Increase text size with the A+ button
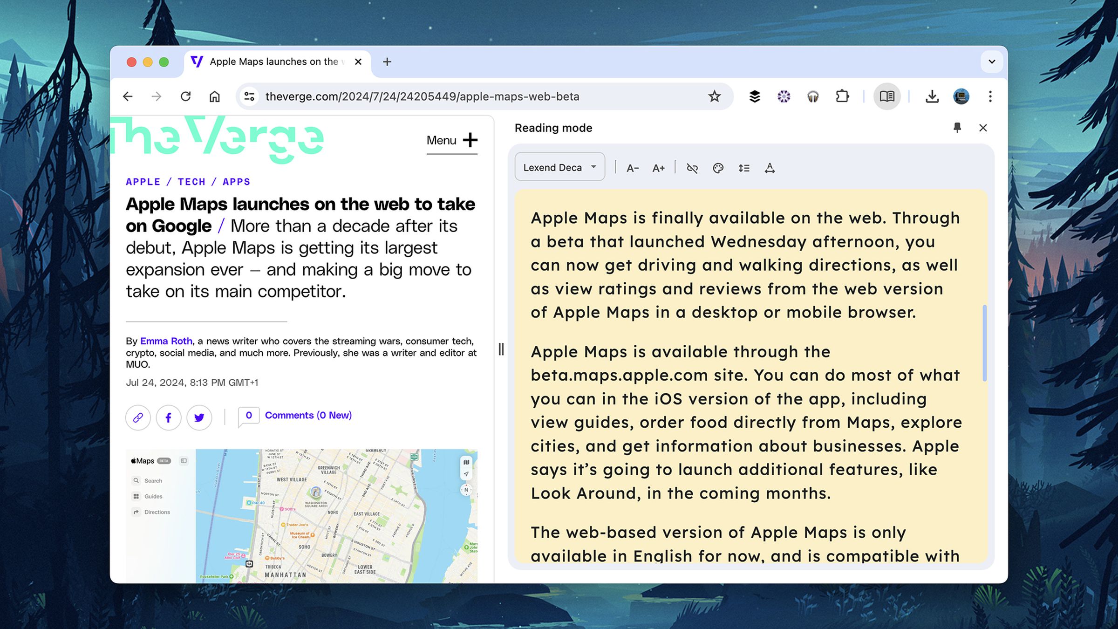The image size is (1118, 629). coord(658,168)
